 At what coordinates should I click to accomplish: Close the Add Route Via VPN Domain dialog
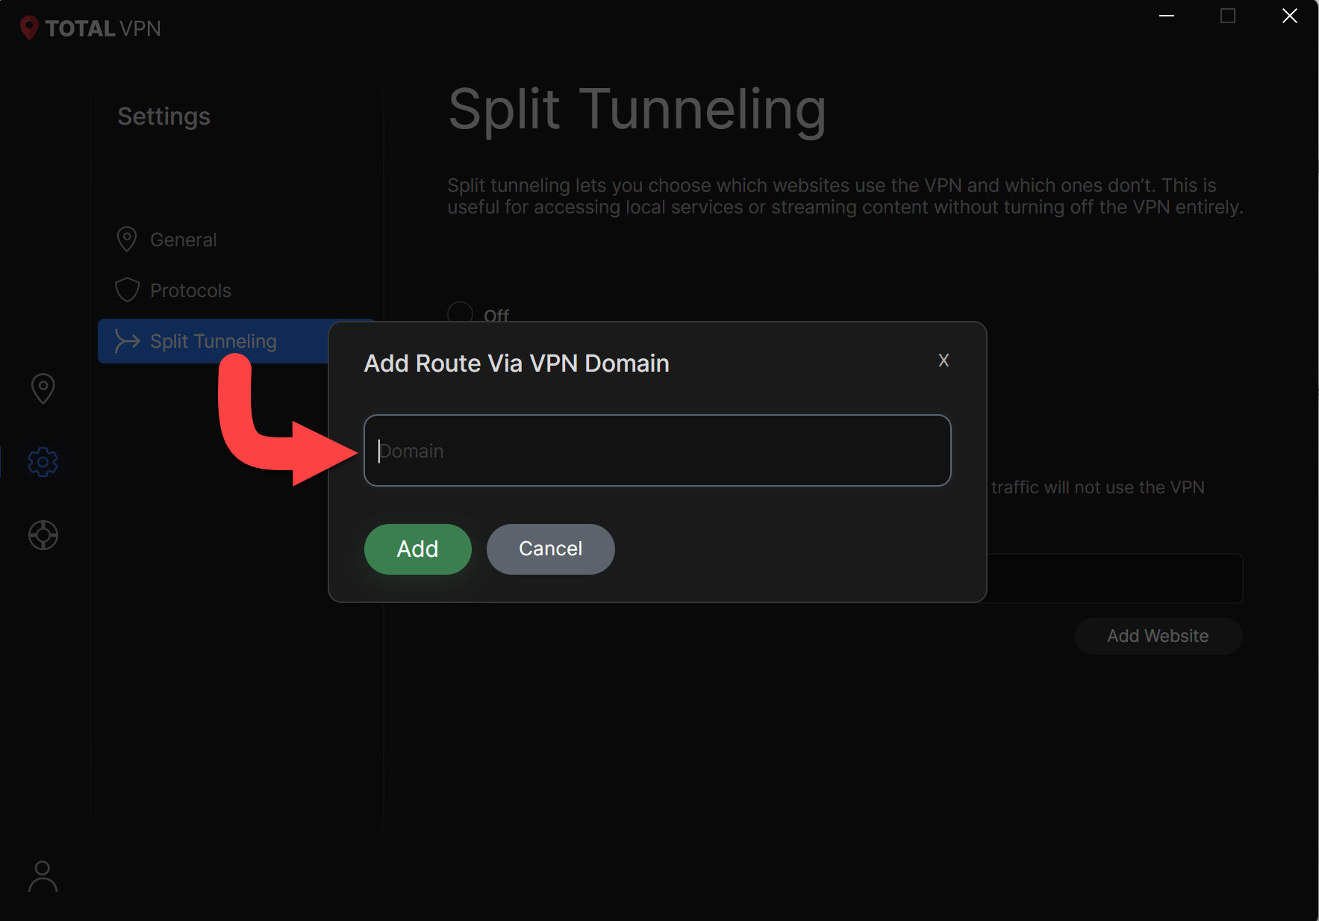point(943,360)
